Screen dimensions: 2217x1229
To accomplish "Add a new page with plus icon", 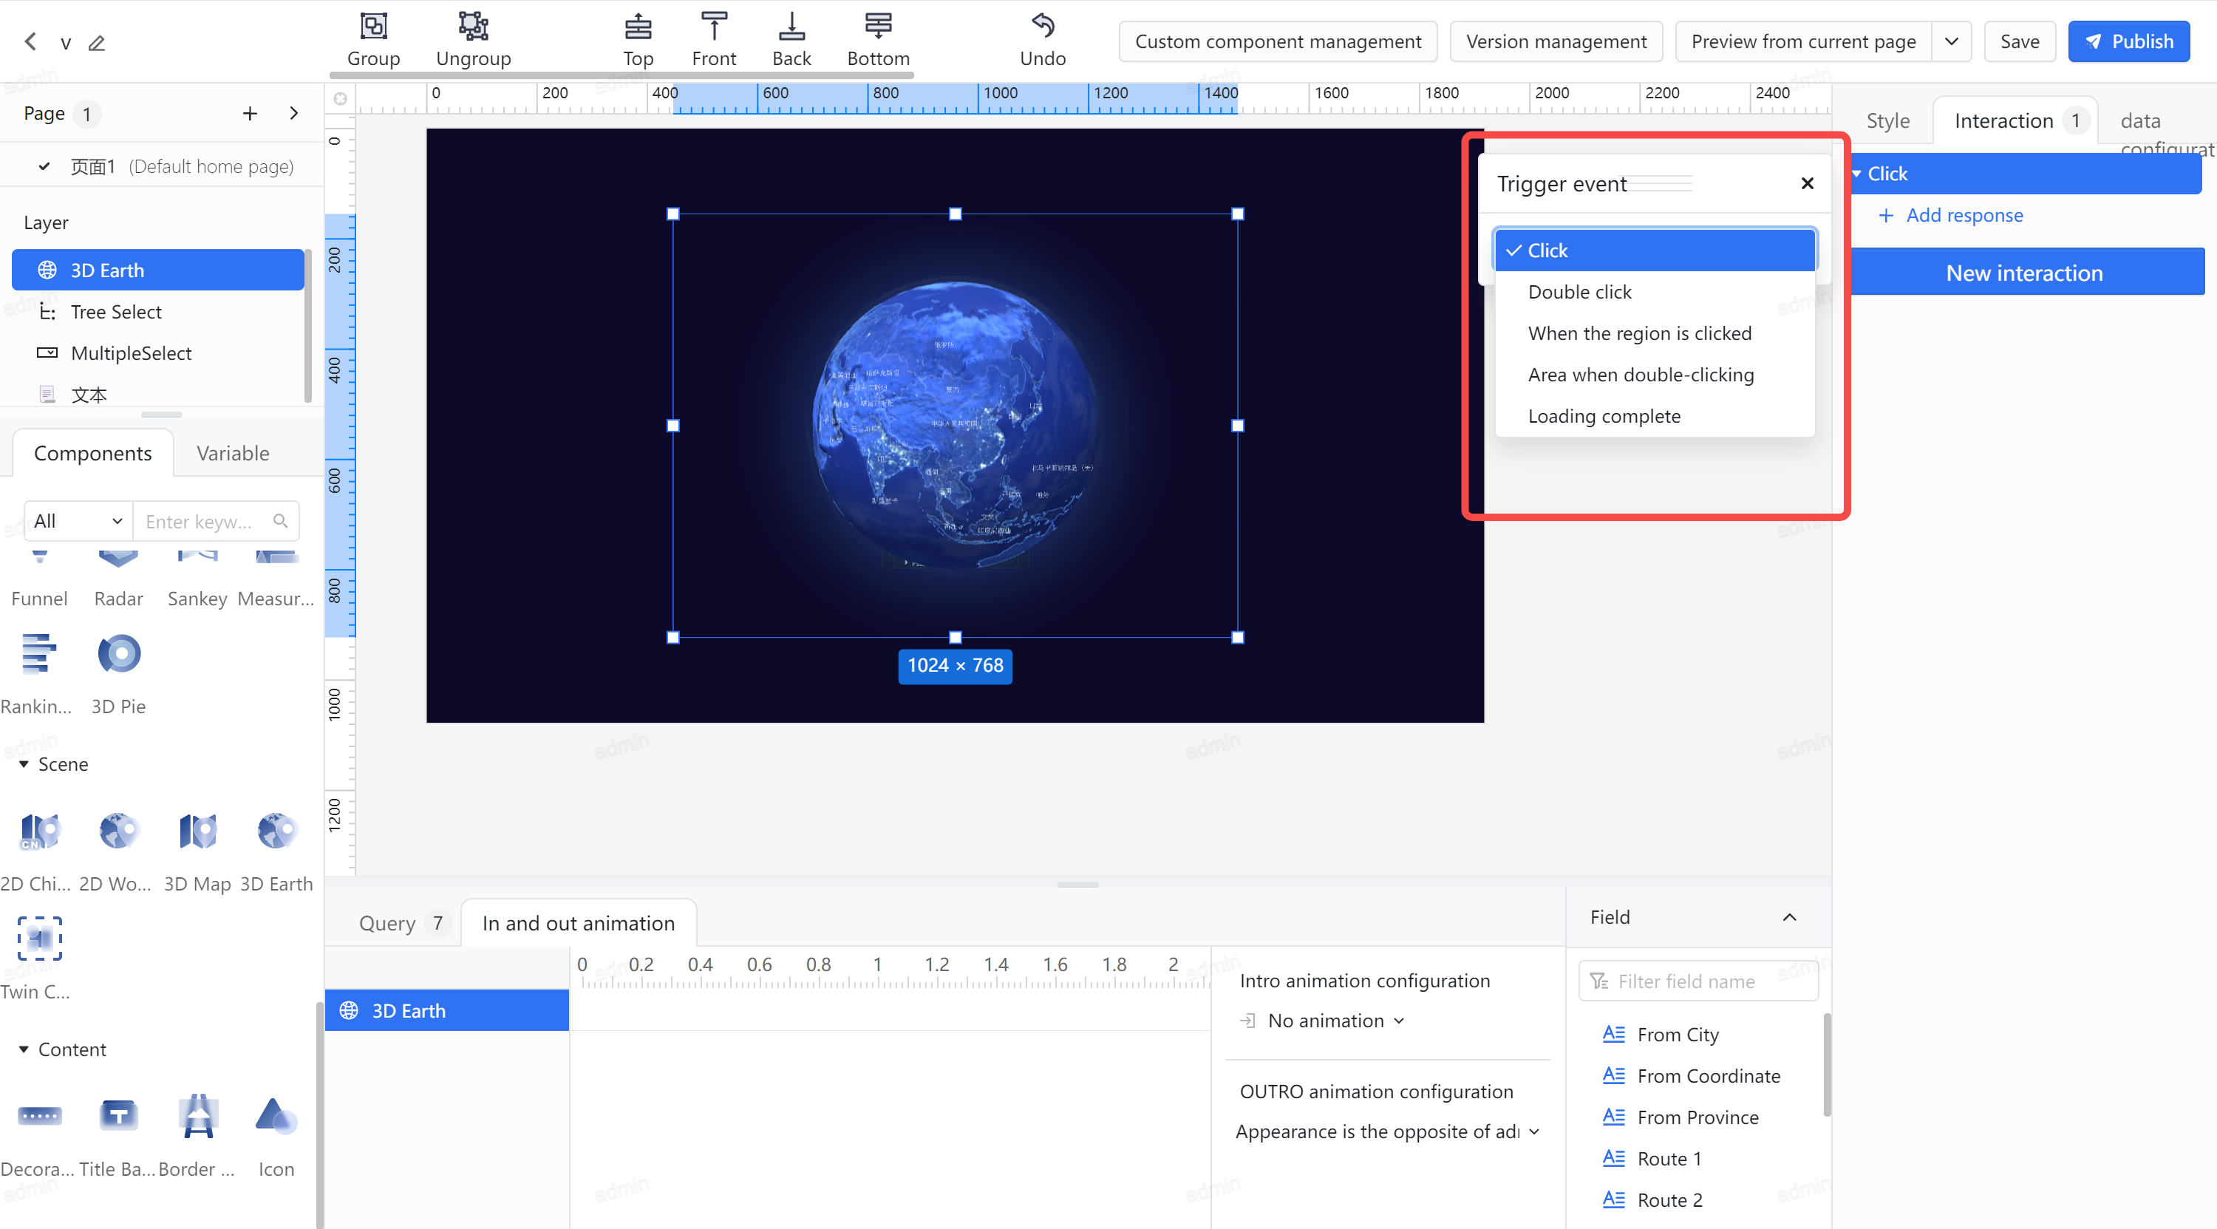I will [250, 114].
